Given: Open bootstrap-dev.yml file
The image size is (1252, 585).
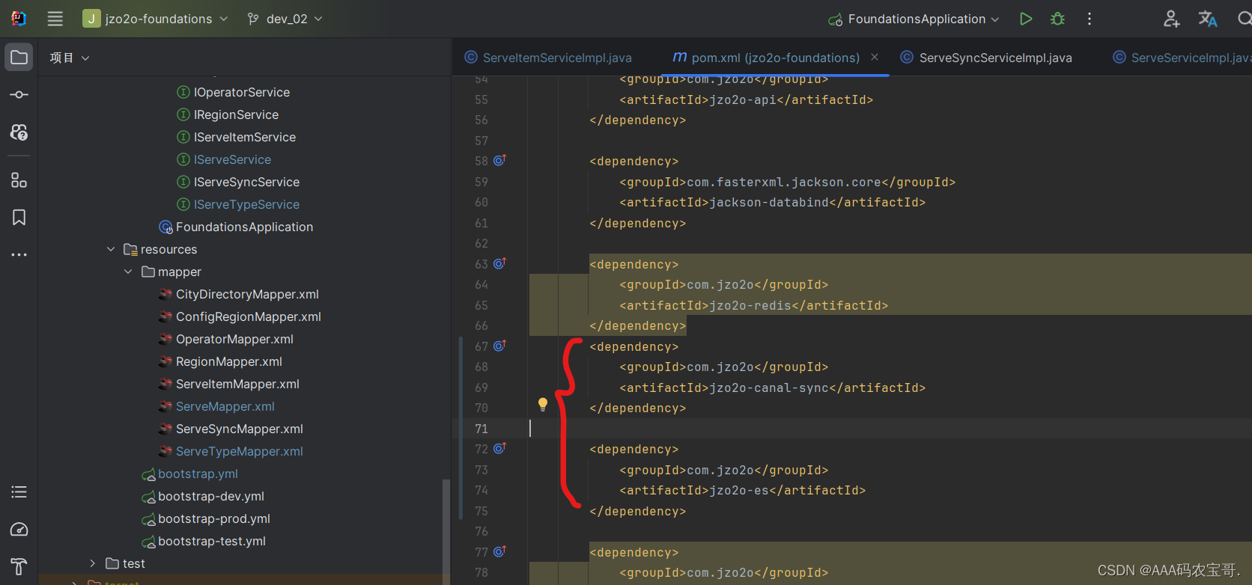Looking at the screenshot, I should (210, 496).
